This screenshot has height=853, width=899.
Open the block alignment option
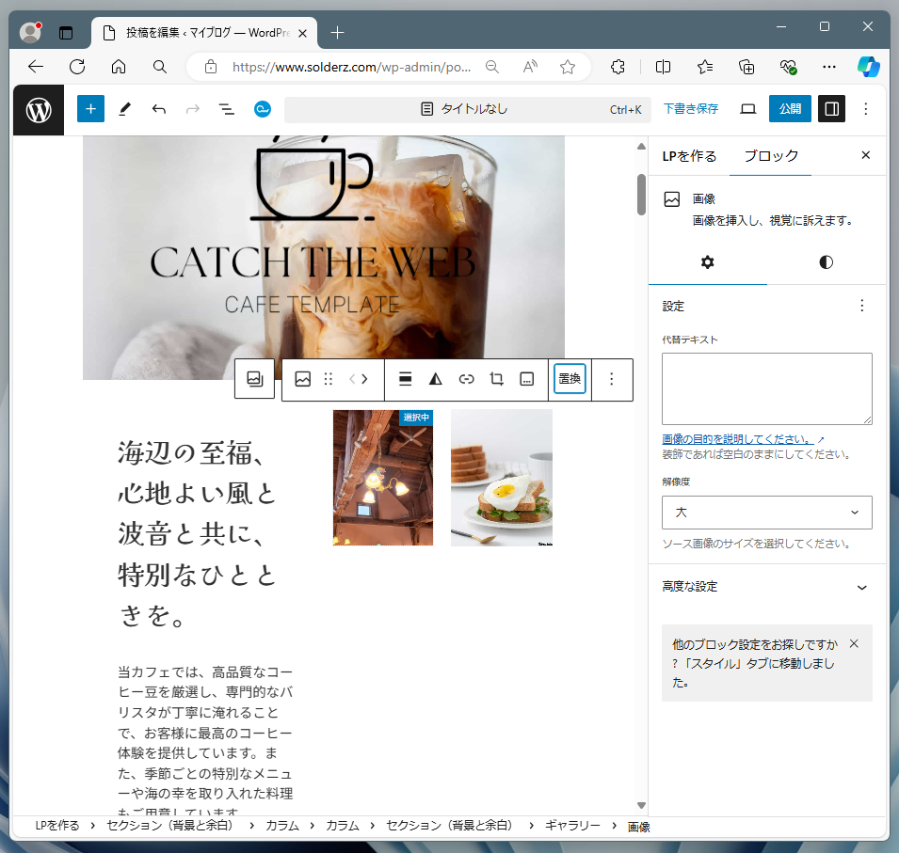[x=406, y=379]
